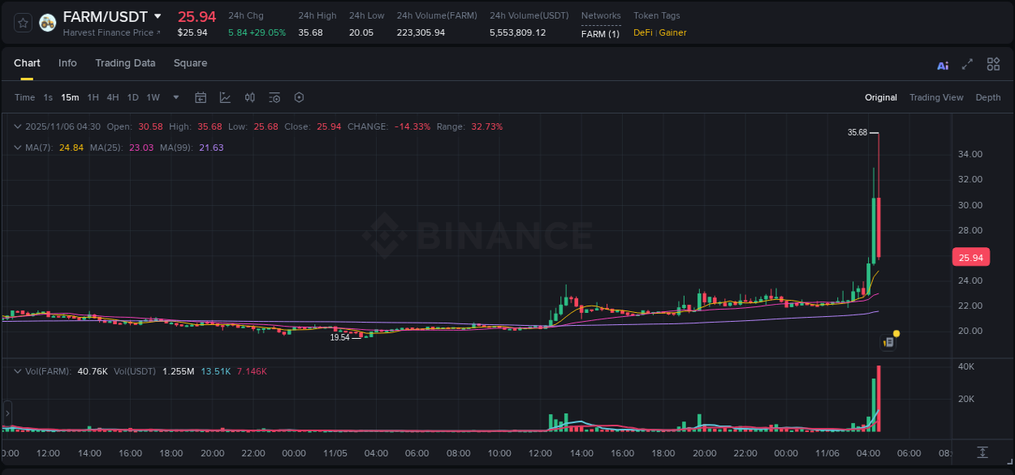Viewport: 1015px width, 475px height.
Task: Expand the chart to fullscreen
Action: pyautogui.click(x=966, y=64)
